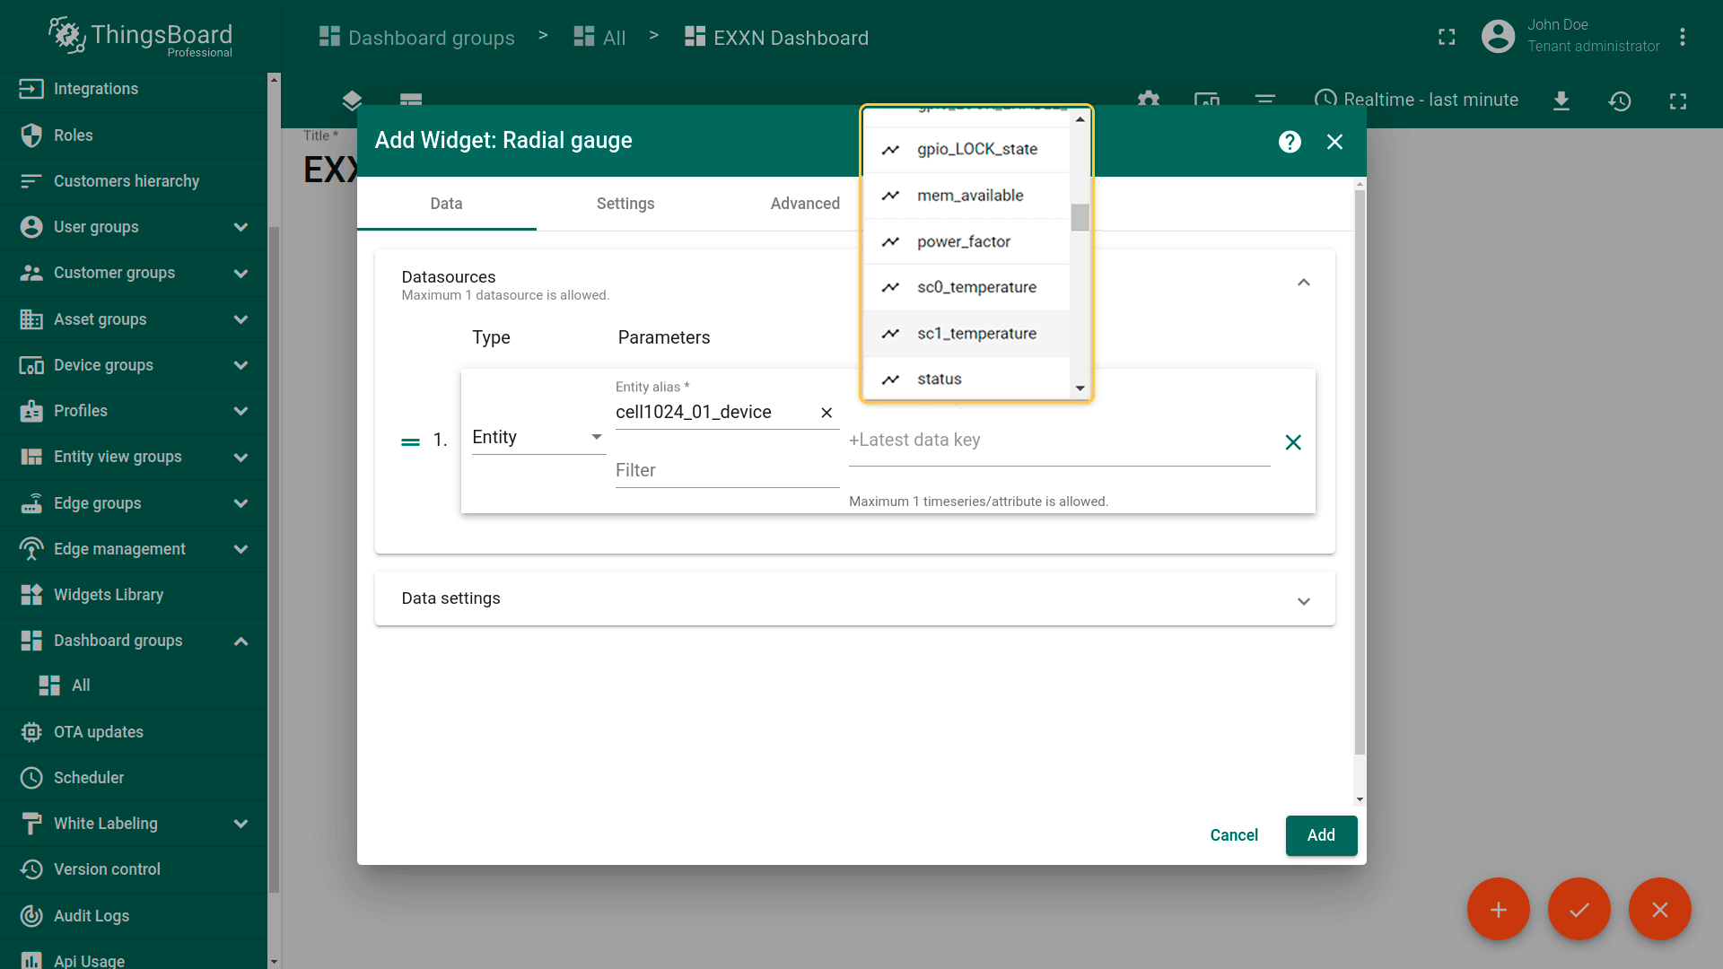Switch to the Settings tab
Screen dimensions: 1723x969
[x=625, y=204]
